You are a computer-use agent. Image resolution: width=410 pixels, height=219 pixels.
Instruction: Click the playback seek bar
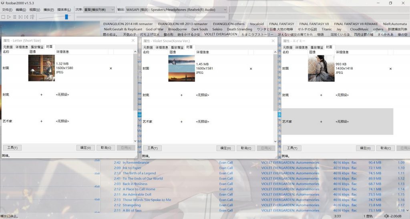click(151, 17)
